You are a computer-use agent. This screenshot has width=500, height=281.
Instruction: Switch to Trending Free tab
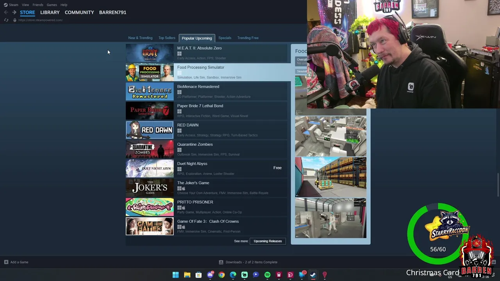248,38
